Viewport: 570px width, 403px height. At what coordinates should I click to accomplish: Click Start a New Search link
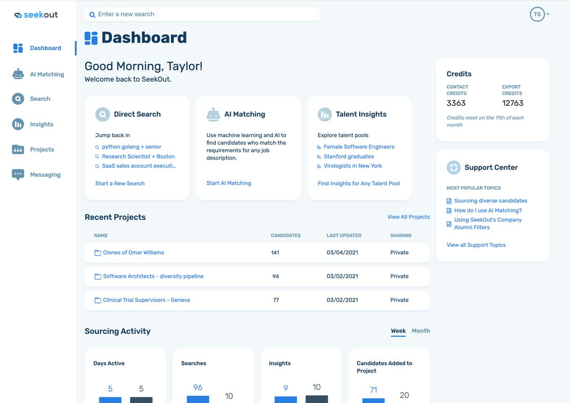coord(120,184)
